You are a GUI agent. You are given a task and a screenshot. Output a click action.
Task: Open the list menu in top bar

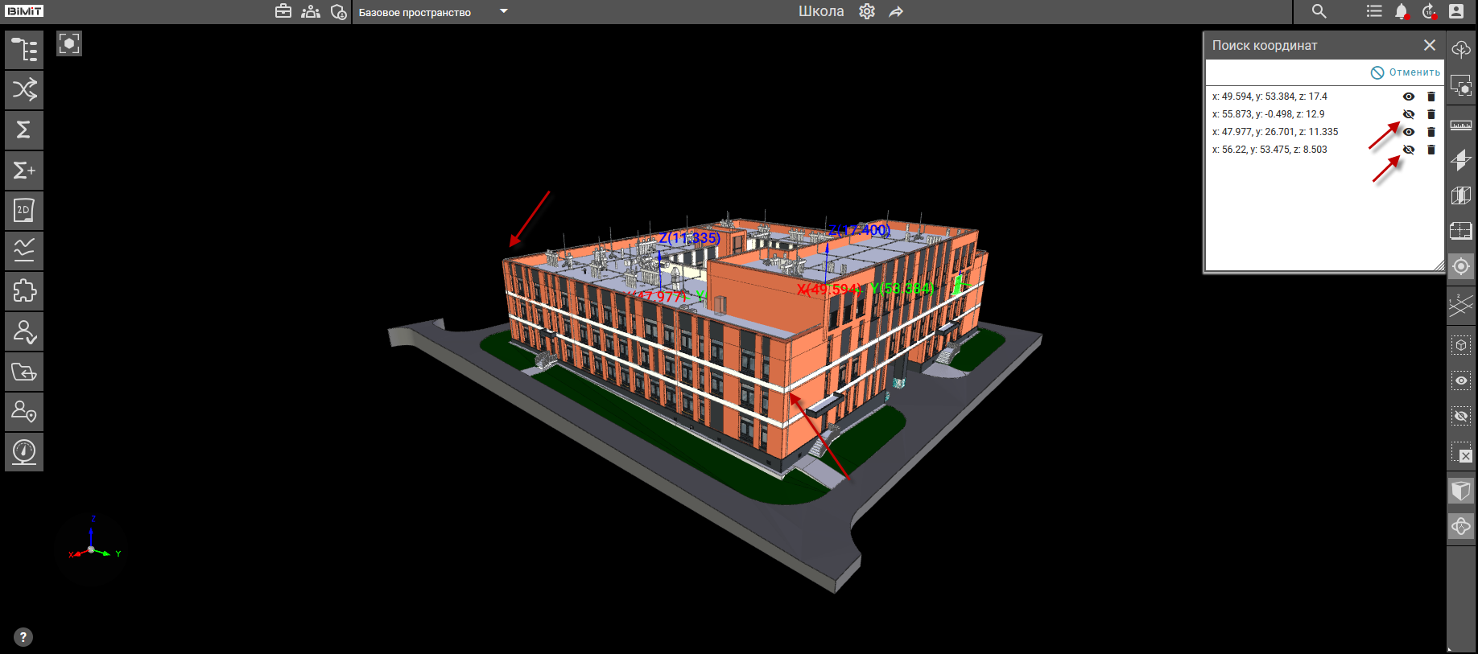[x=1374, y=11]
